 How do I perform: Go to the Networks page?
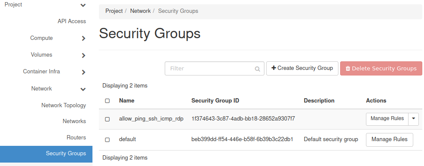point(74,121)
